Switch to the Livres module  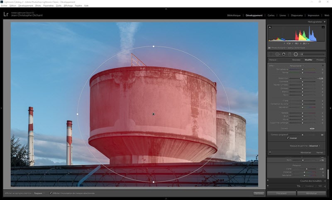click(283, 15)
